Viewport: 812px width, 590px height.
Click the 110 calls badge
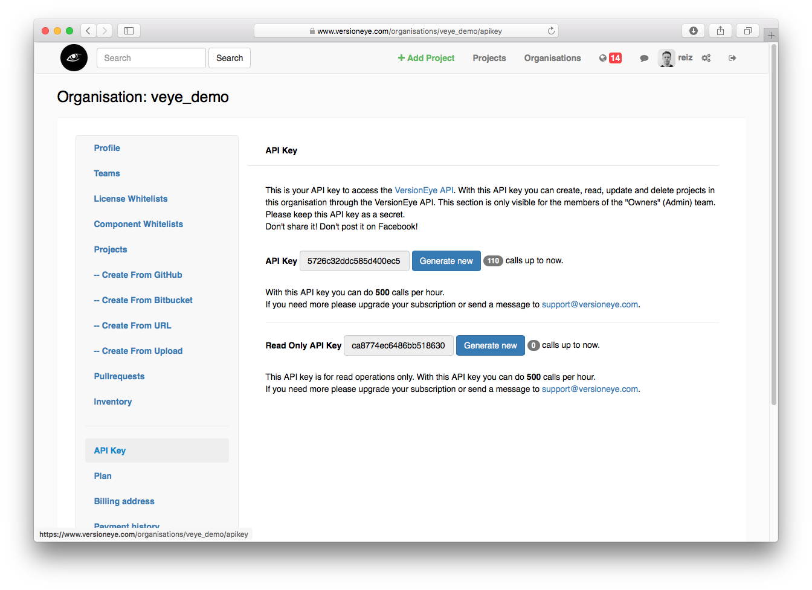[493, 261]
